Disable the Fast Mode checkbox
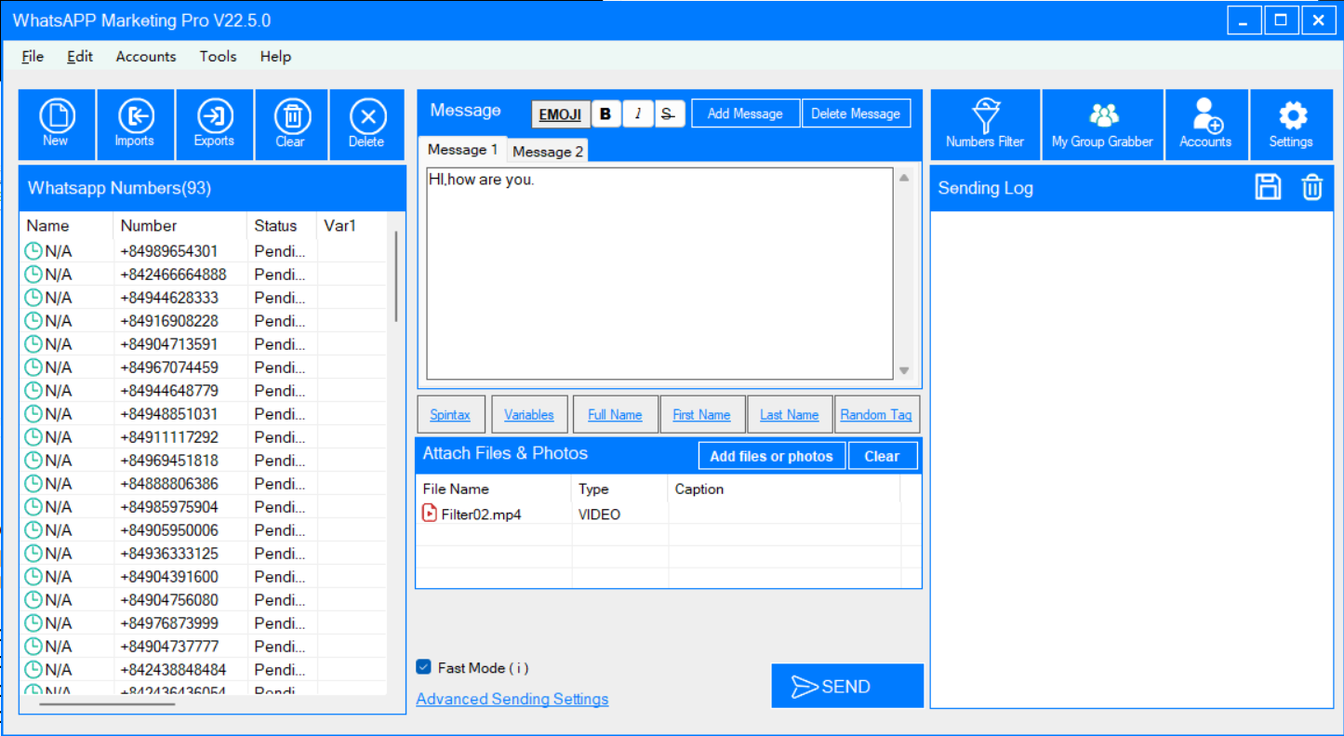Image resolution: width=1344 pixels, height=736 pixels. 424,667
